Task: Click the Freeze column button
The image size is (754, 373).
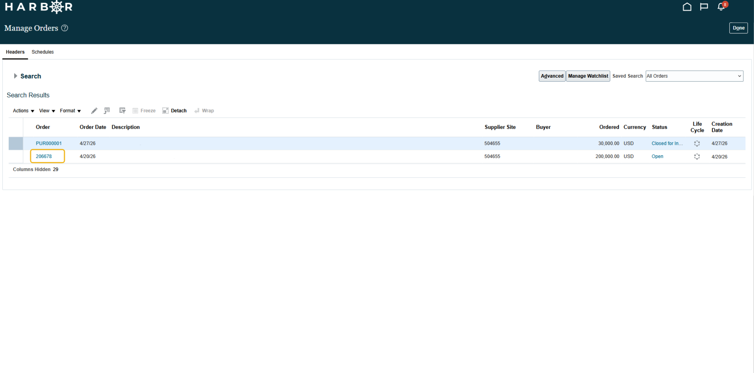Action: 144,111
